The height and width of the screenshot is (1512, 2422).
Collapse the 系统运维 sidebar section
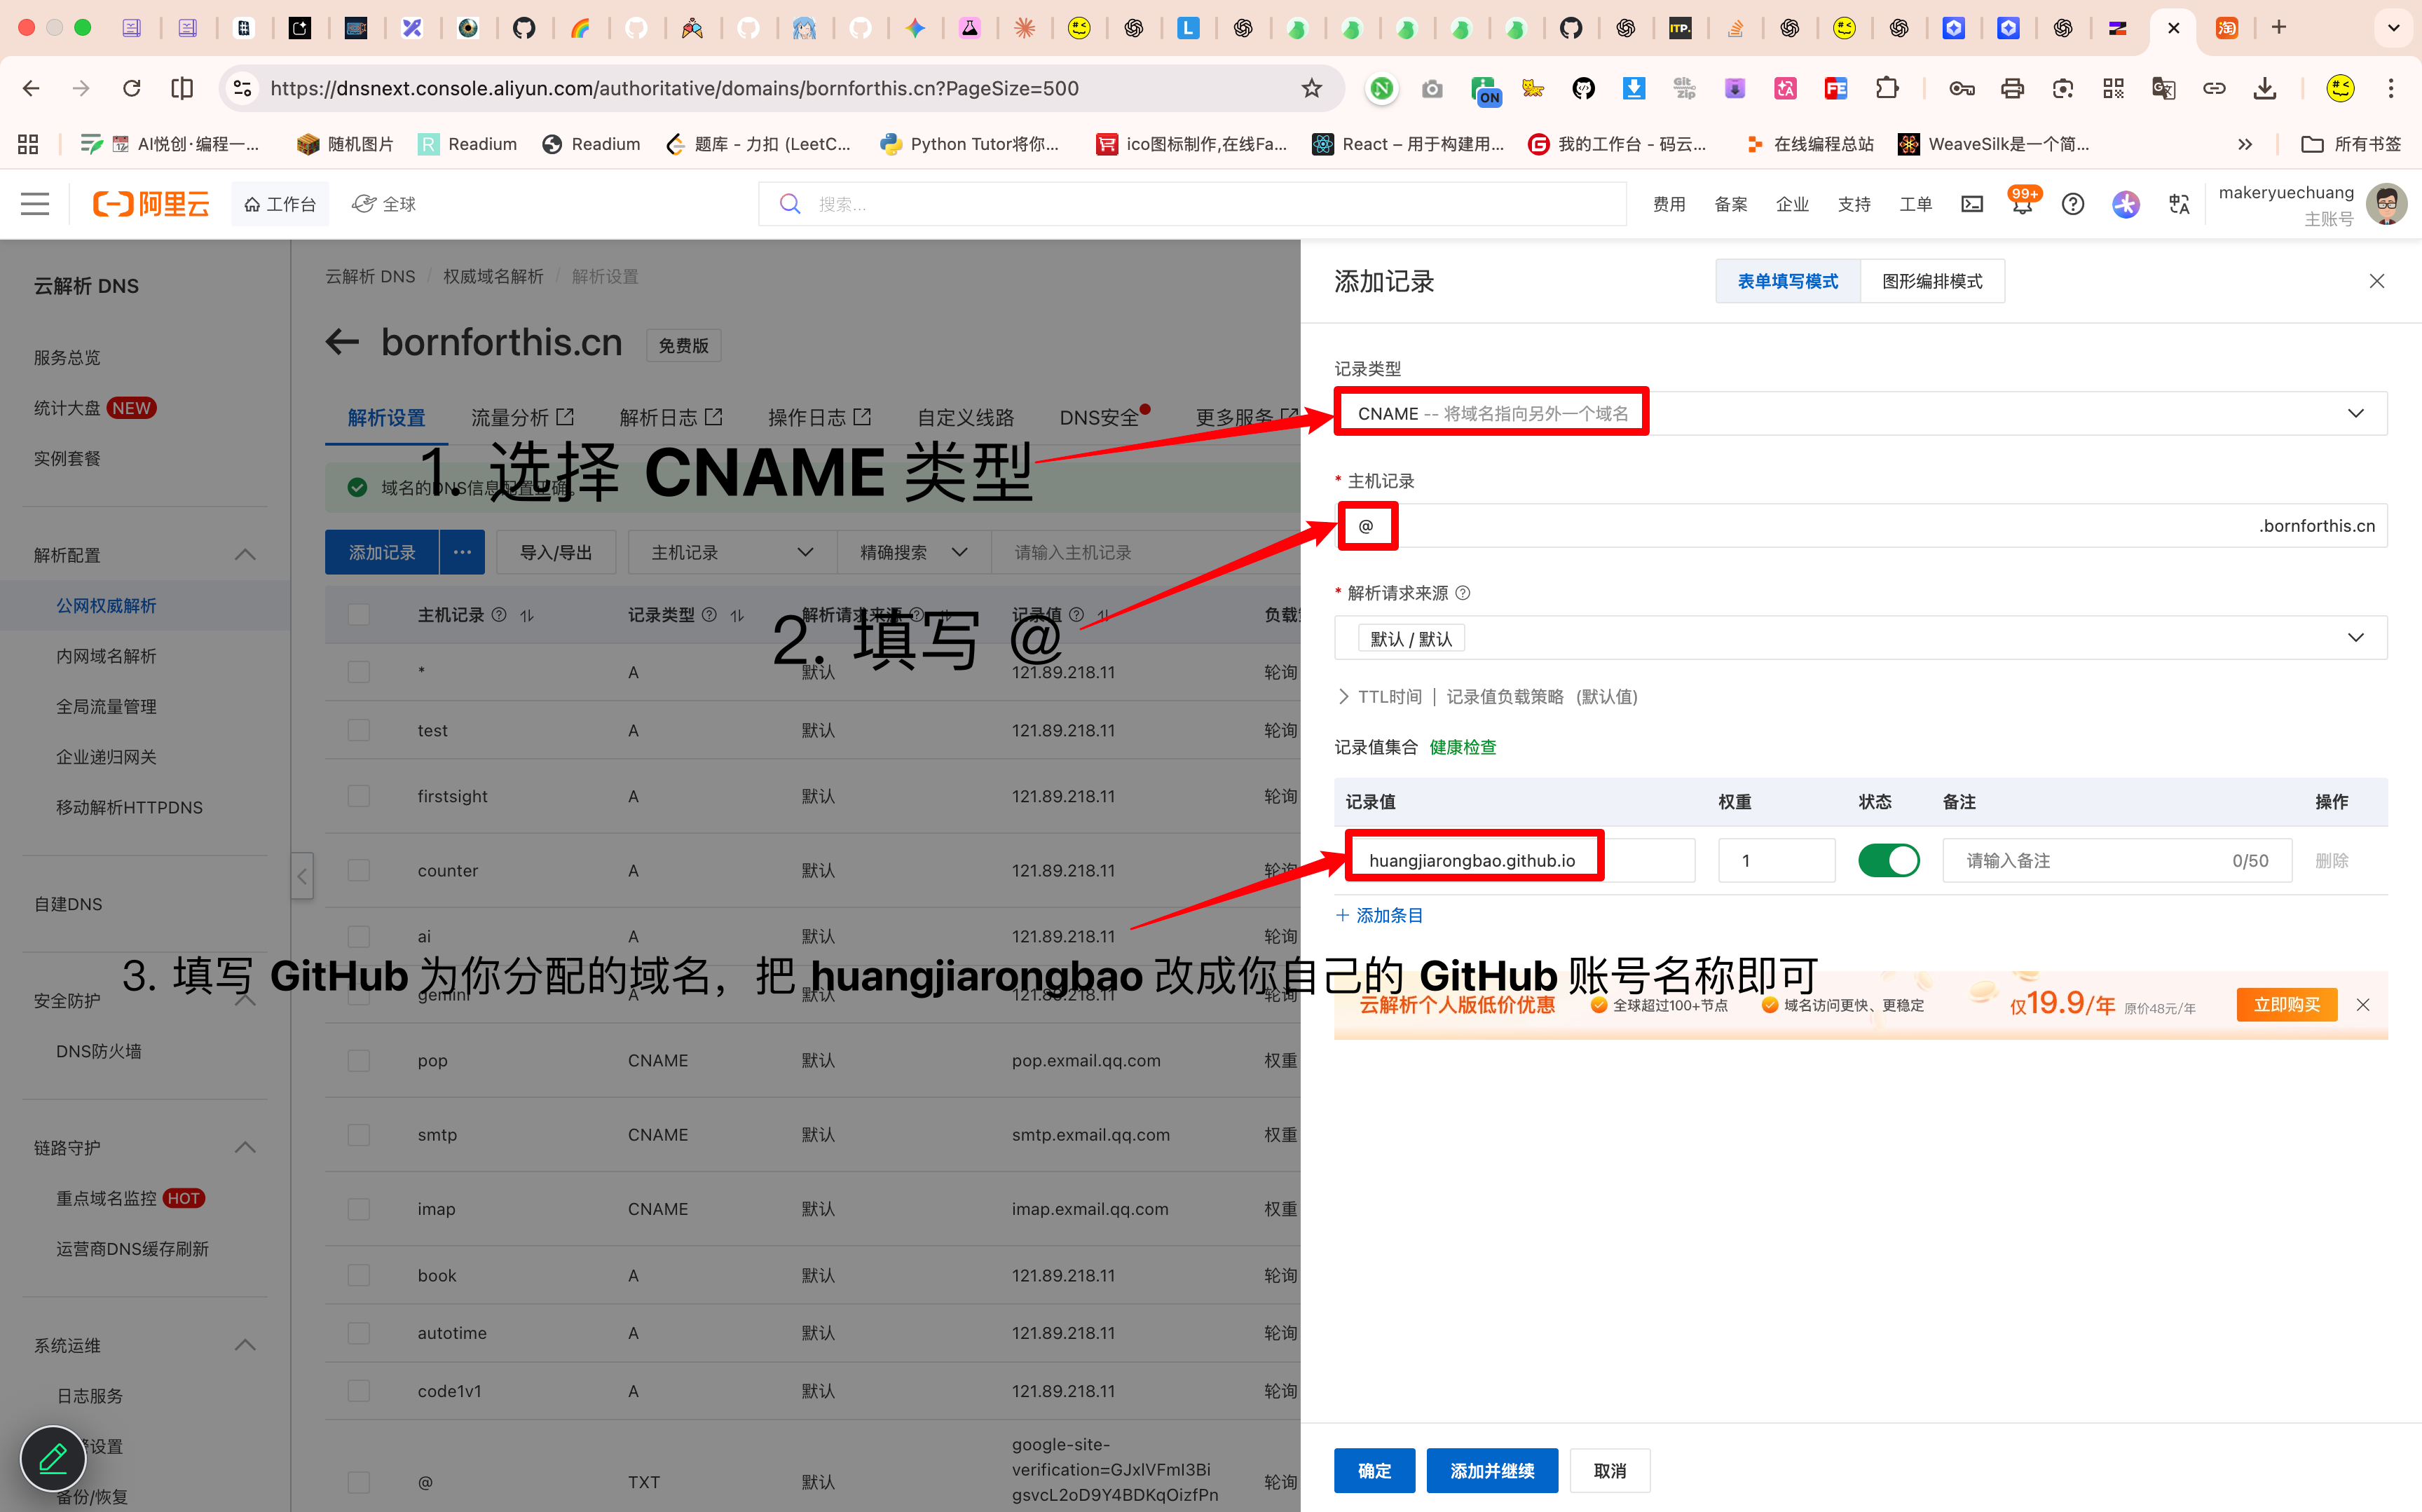coord(245,1345)
